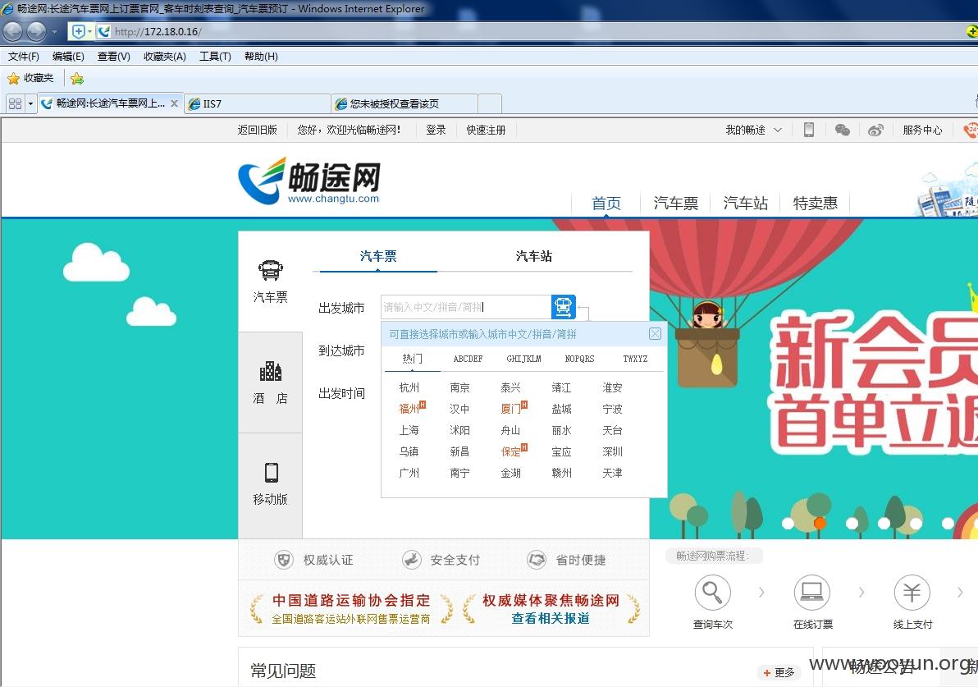Click the 出发城市 input field
Image resolution: width=978 pixels, height=687 pixels.
(465, 307)
